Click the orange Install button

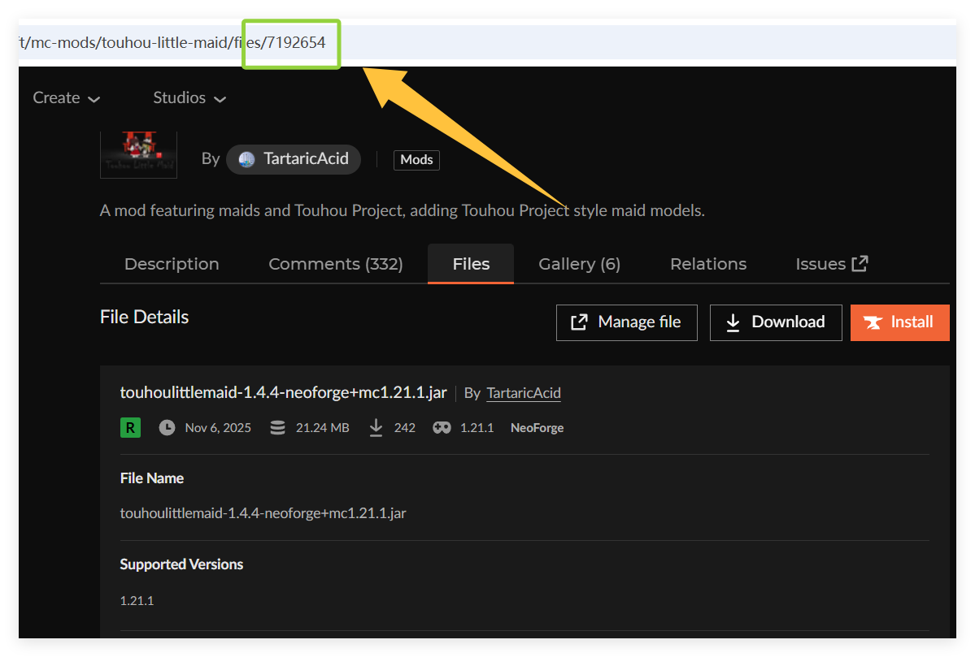[899, 322]
